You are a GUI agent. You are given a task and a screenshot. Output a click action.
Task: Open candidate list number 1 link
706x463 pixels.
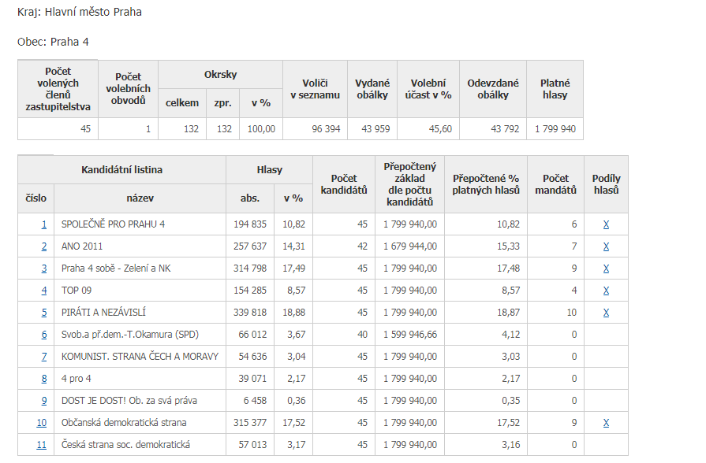[43, 224]
